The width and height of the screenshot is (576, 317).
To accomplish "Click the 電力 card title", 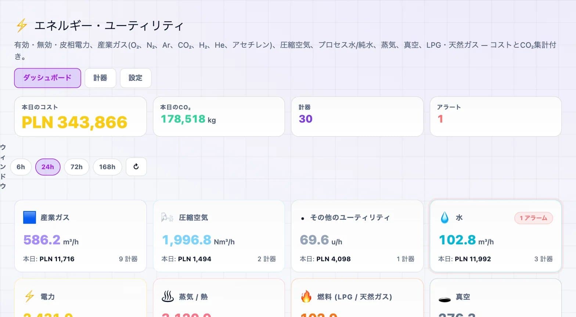I will point(47,297).
